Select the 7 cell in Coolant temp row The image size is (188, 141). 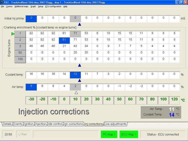[97, 75]
